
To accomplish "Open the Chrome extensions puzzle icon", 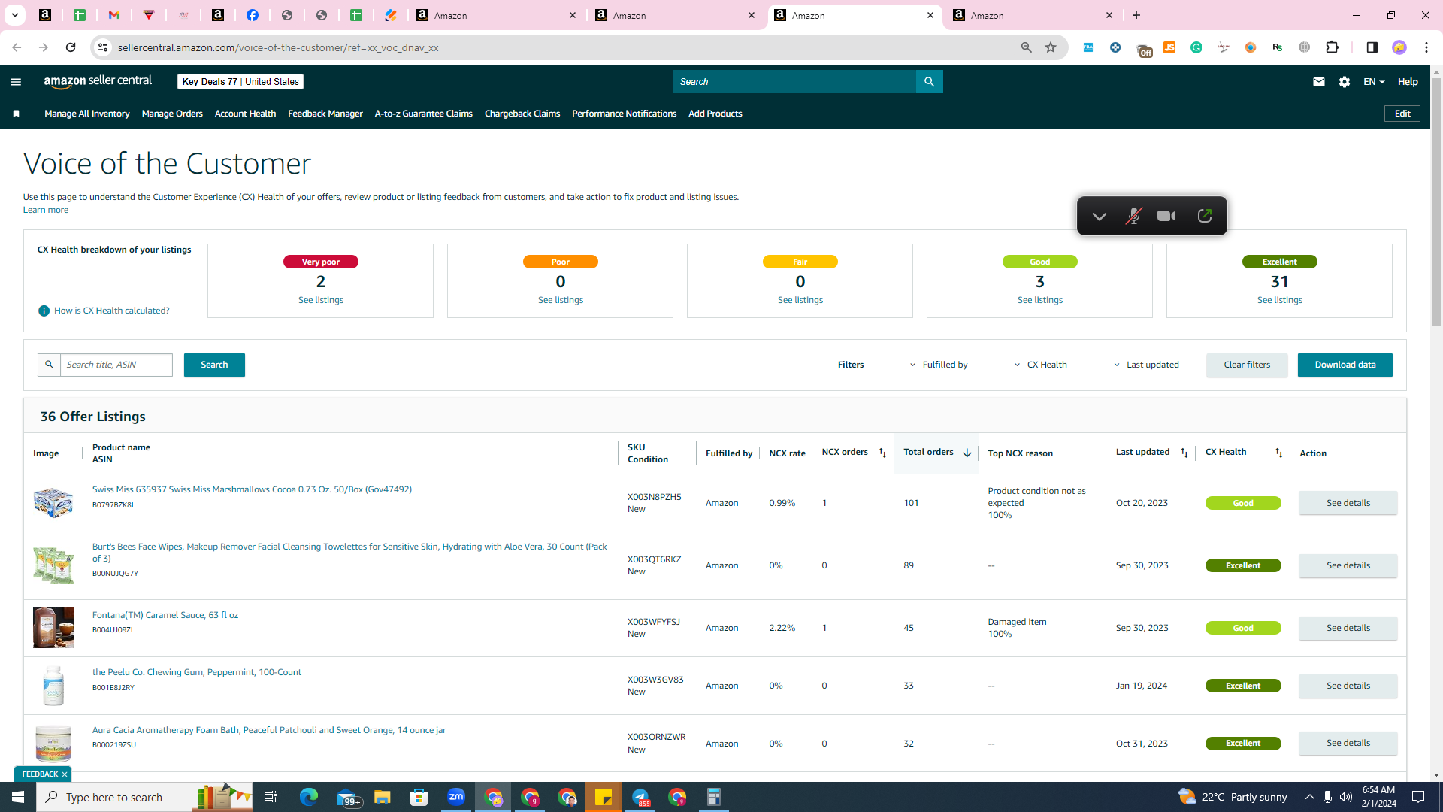I will tap(1333, 47).
